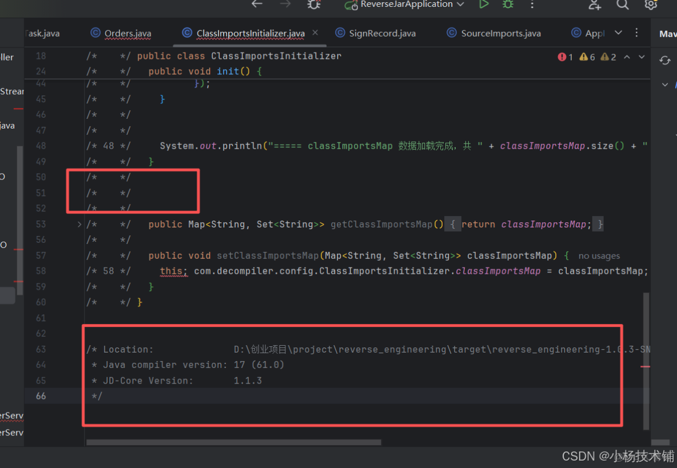Open Search Everywhere with the magnifier icon

point(622,5)
